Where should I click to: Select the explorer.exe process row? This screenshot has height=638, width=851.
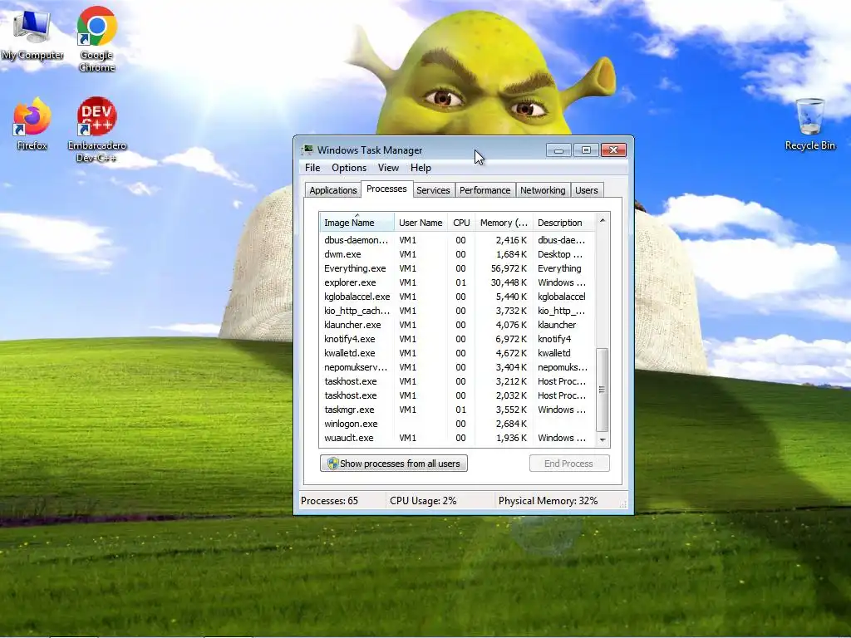click(x=457, y=282)
